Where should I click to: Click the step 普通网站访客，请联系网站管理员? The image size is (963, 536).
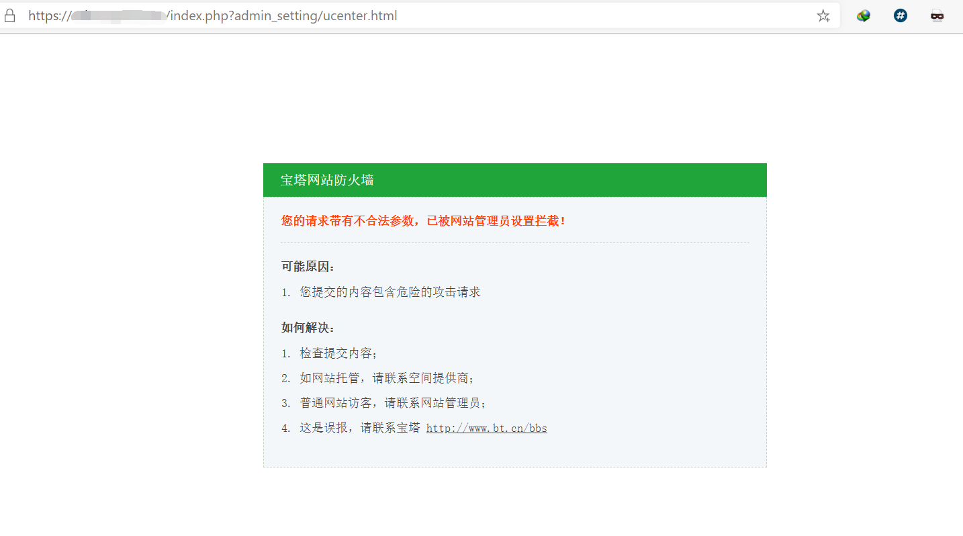click(394, 403)
